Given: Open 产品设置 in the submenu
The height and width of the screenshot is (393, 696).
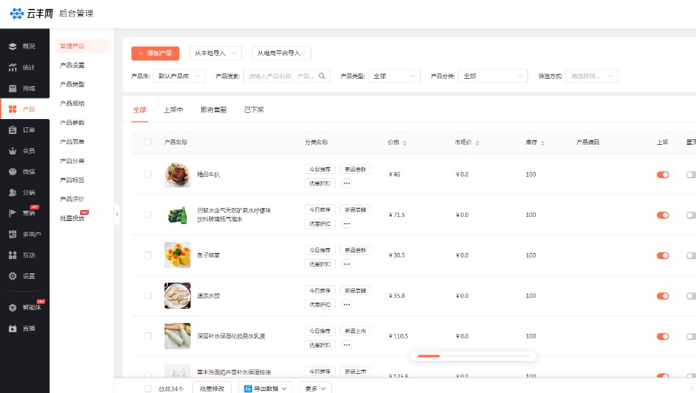Looking at the screenshot, I should coord(72,65).
